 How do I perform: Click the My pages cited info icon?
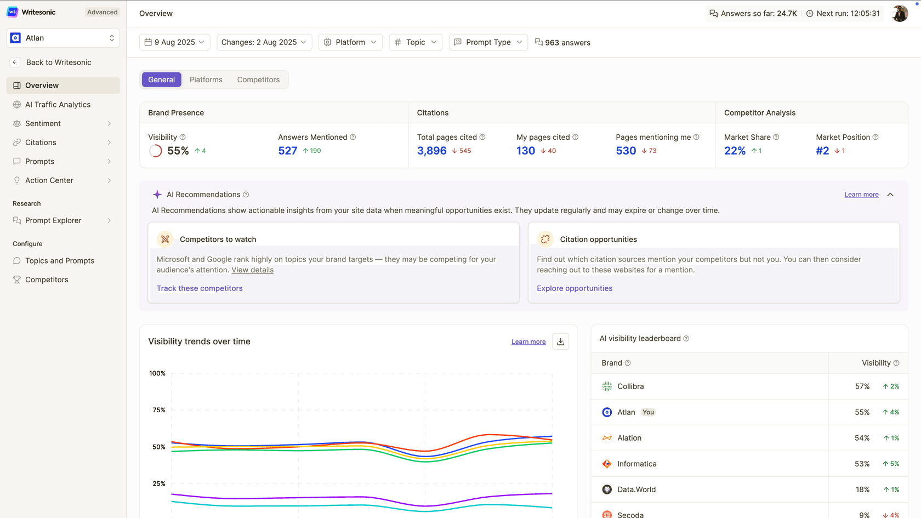click(576, 137)
